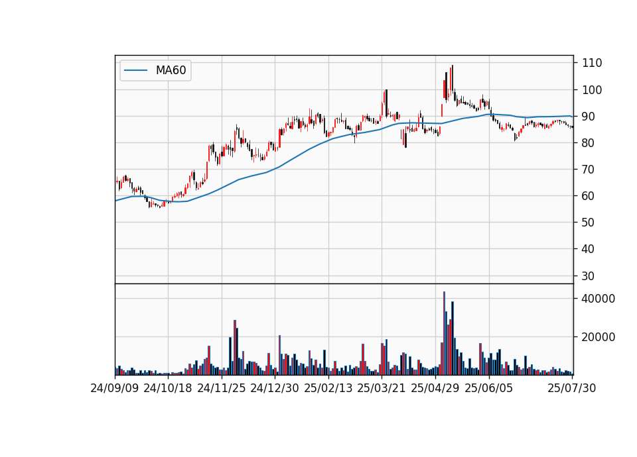Click the price axis label 40
This screenshot has width=637, height=457.
pos(589,249)
